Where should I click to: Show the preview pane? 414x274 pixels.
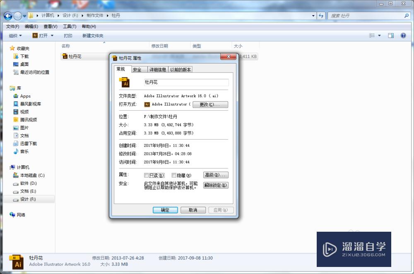click(x=390, y=36)
